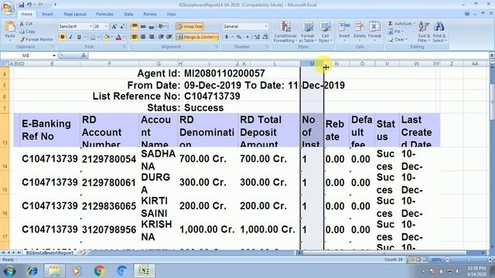Cut the selection
The image size is (495, 278).
click(26, 24)
